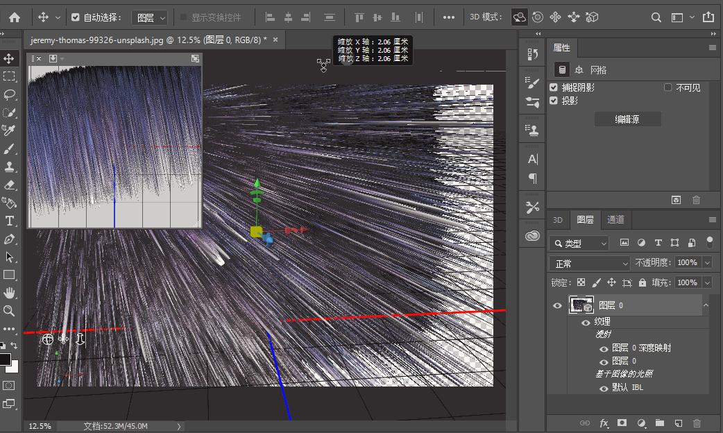Uncheck the 捕捉阴影 checkbox

(x=554, y=87)
